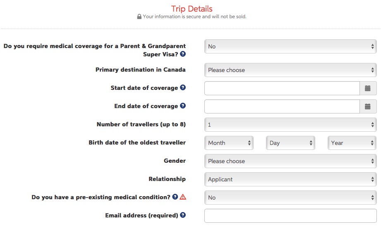Viewport: 381px width, 229px height.
Task: Open pre-existing medical condition dropdown
Action: point(290,198)
